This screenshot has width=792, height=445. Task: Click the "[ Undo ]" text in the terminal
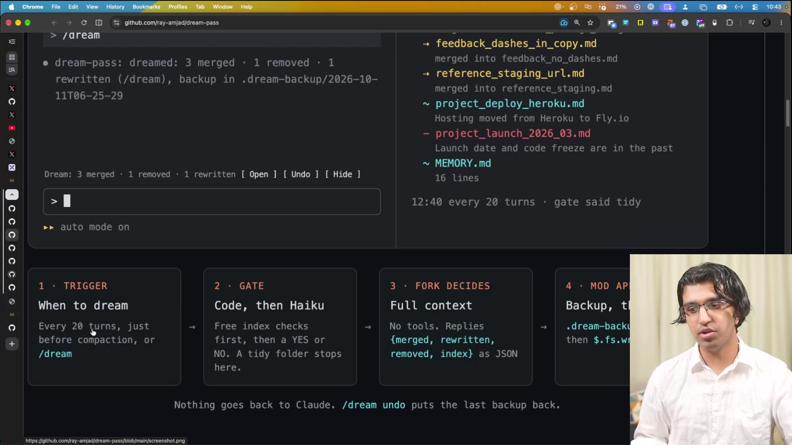point(301,175)
